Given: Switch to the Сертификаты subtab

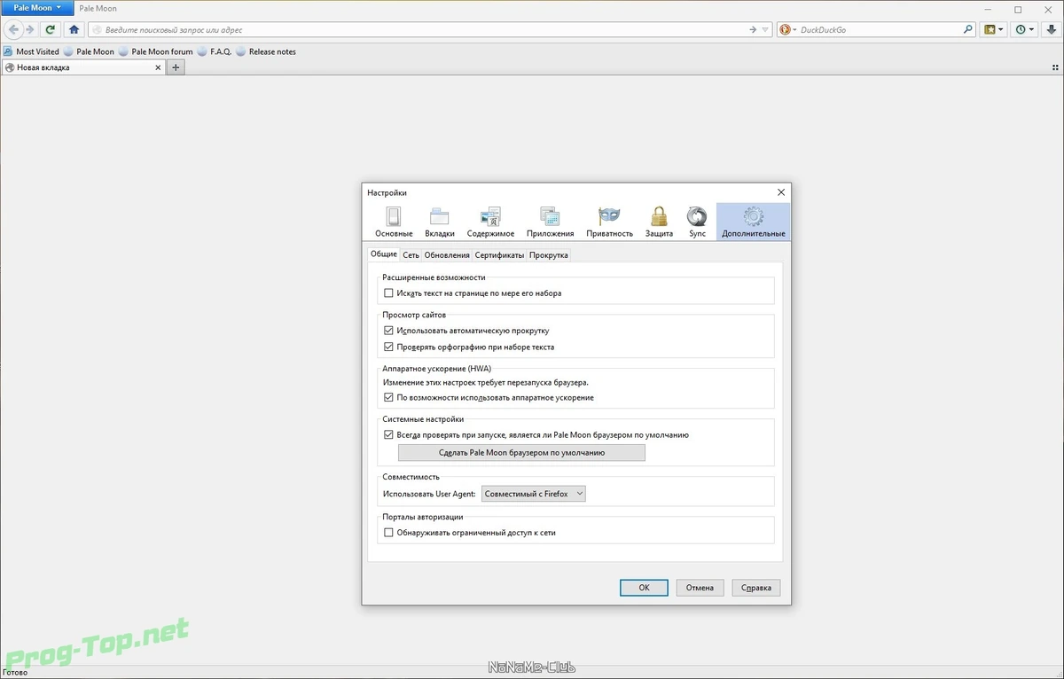Looking at the screenshot, I should [x=499, y=255].
